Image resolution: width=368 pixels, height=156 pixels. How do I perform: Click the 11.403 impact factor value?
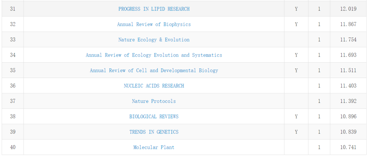coord(348,86)
